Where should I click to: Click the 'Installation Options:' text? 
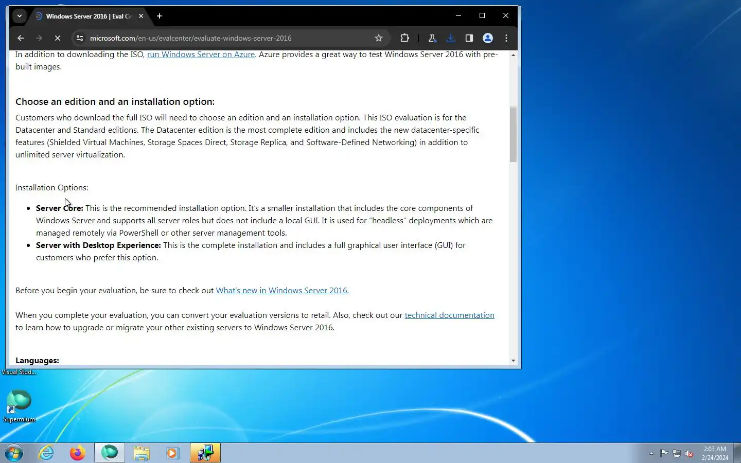click(x=51, y=188)
